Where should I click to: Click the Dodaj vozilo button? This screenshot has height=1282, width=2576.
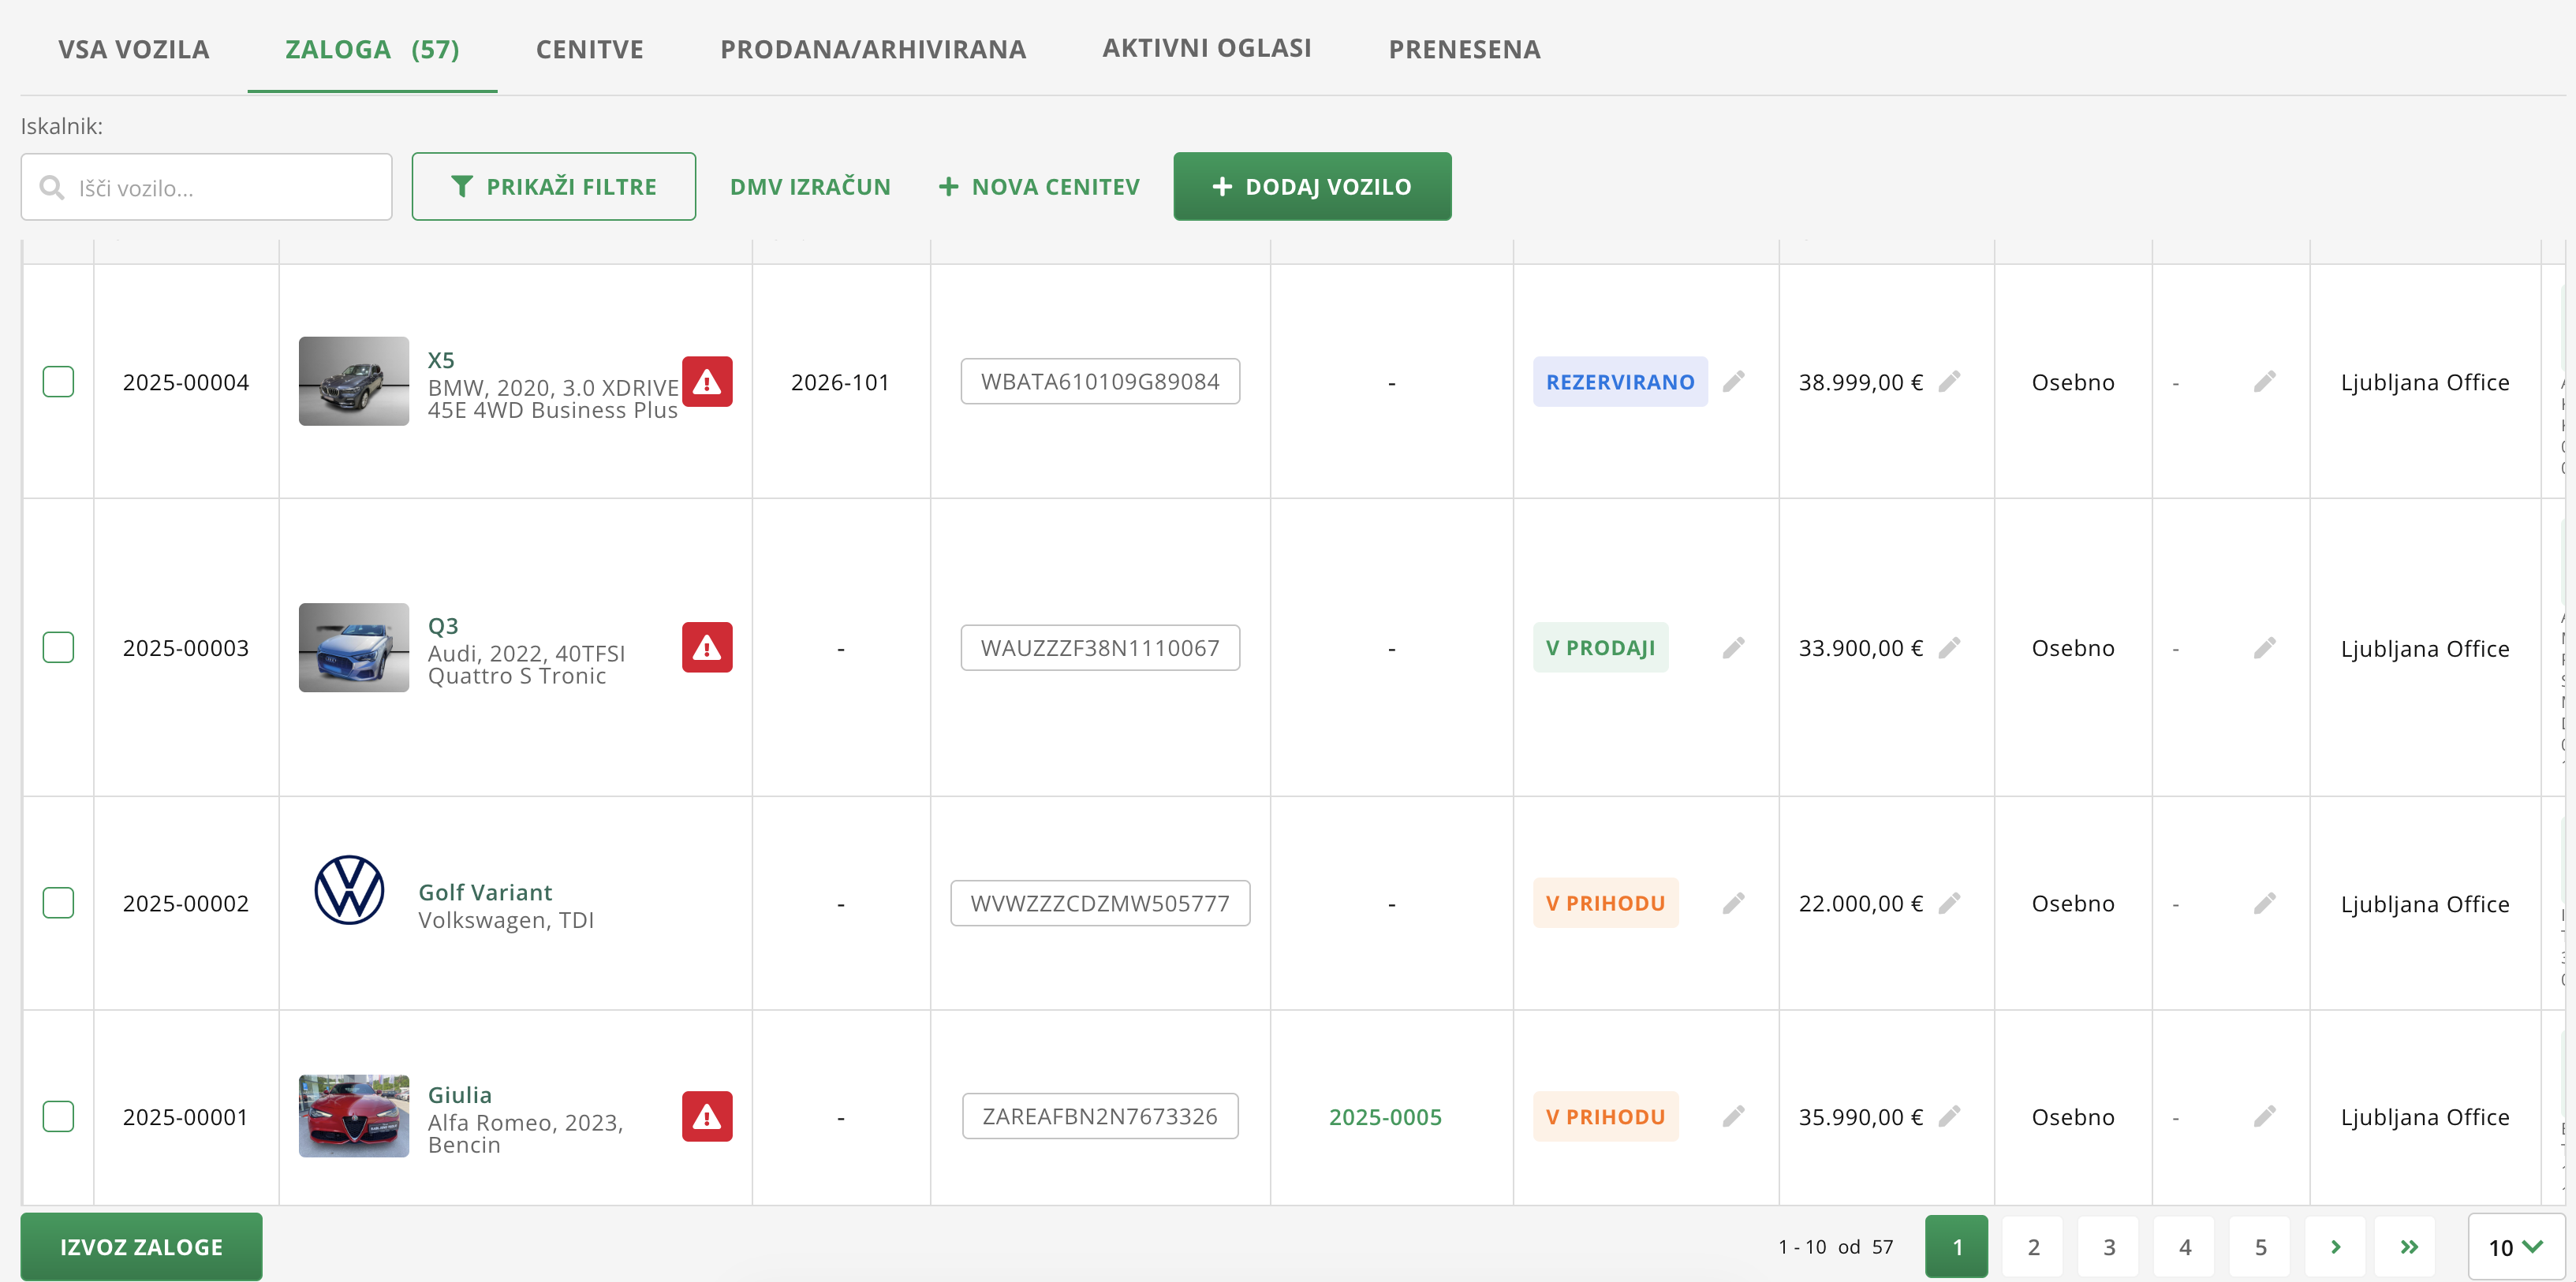(x=1311, y=187)
